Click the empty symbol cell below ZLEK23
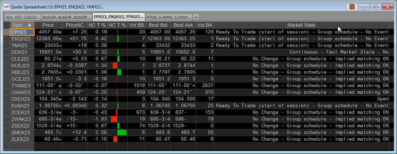This screenshot has height=154, width=397. pos(22,146)
